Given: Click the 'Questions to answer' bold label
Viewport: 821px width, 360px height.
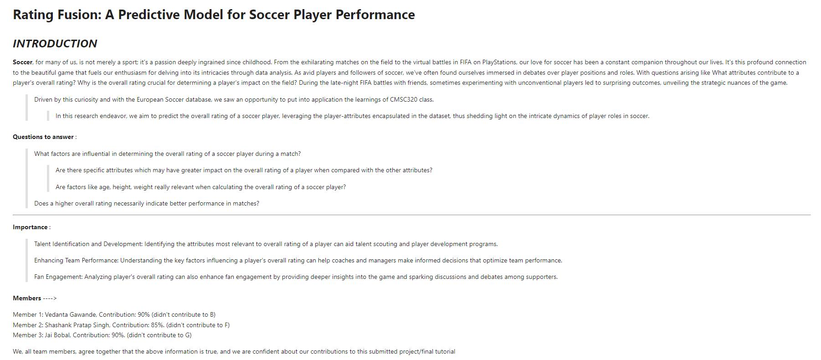Looking at the screenshot, I should coord(43,137).
